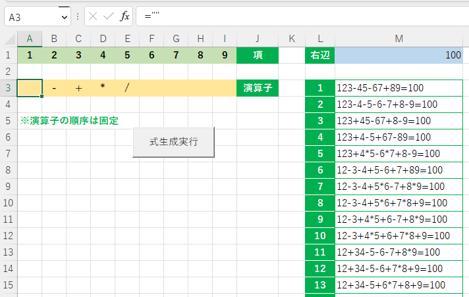Select the blue cell containing 100
Screen dimensions: 469x297
(x=399, y=55)
